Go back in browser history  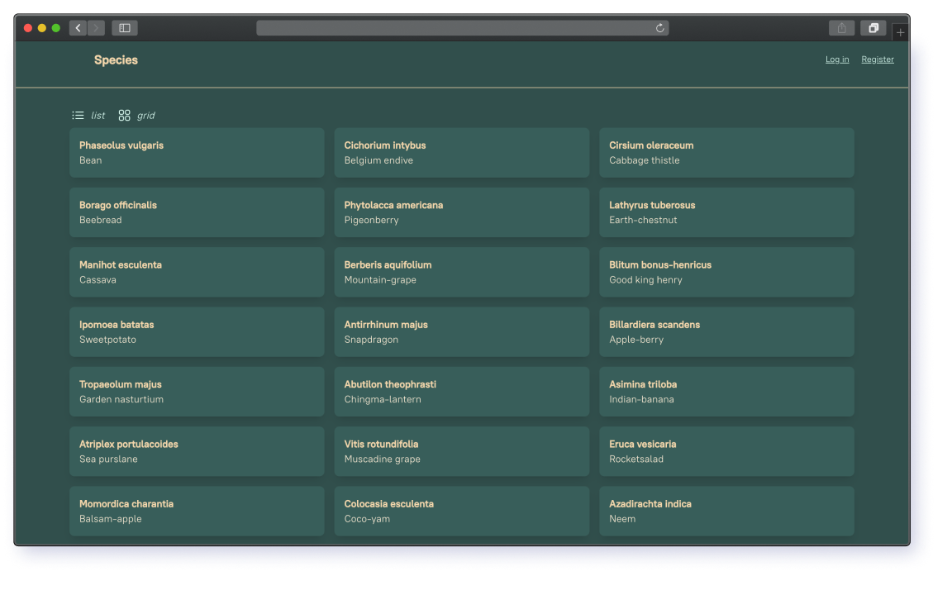78,28
